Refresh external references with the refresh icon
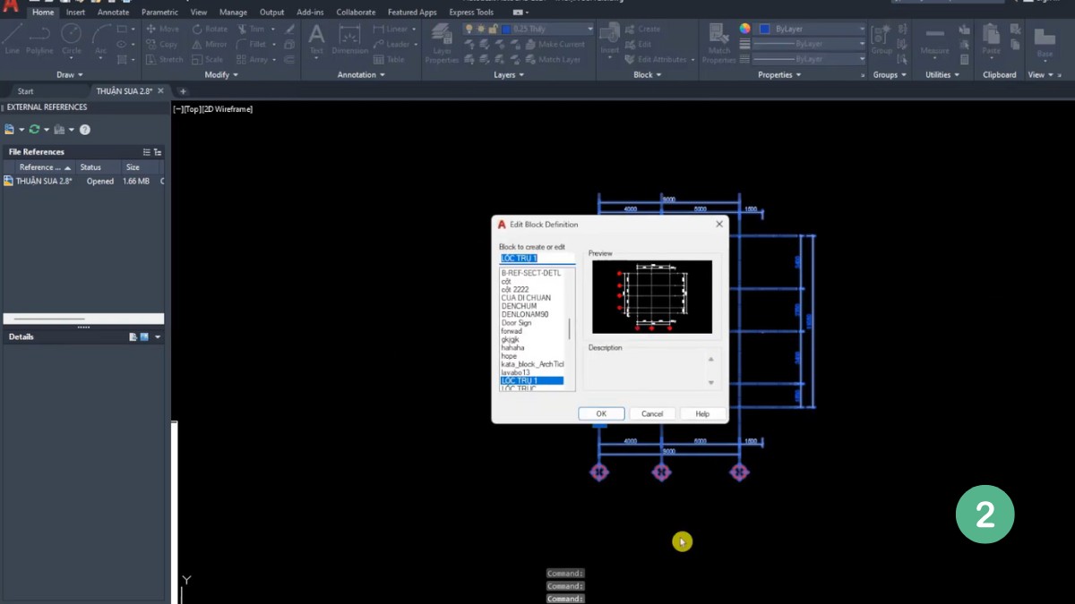This screenshot has height=604, width=1075. 34,130
